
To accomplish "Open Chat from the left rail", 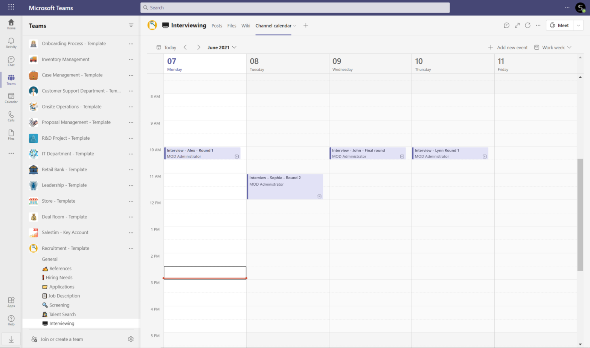I will click(x=11, y=61).
